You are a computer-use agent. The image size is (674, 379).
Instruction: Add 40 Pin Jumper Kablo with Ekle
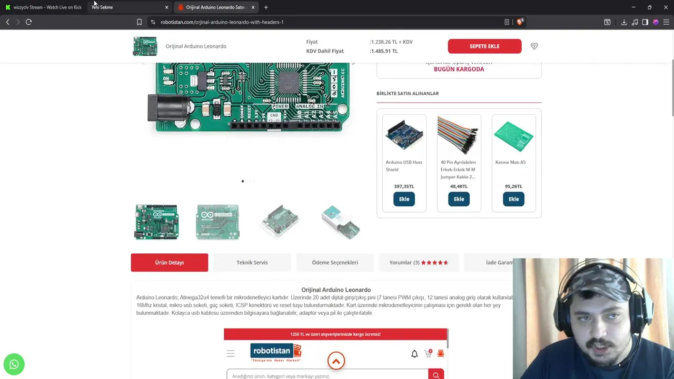(x=459, y=199)
